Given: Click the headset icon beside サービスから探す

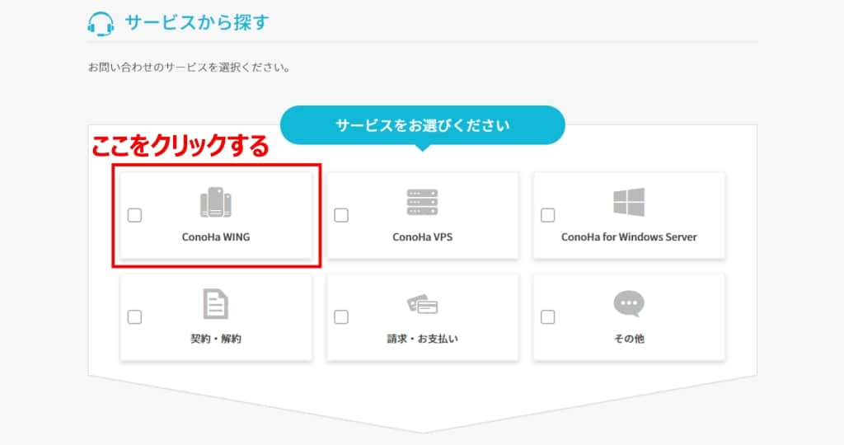Looking at the screenshot, I should (x=101, y=24).
